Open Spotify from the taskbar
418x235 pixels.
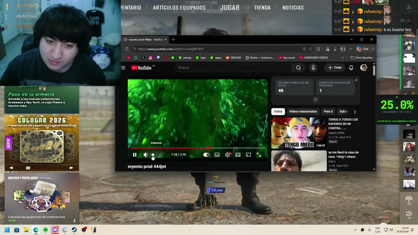pos(45,230)
